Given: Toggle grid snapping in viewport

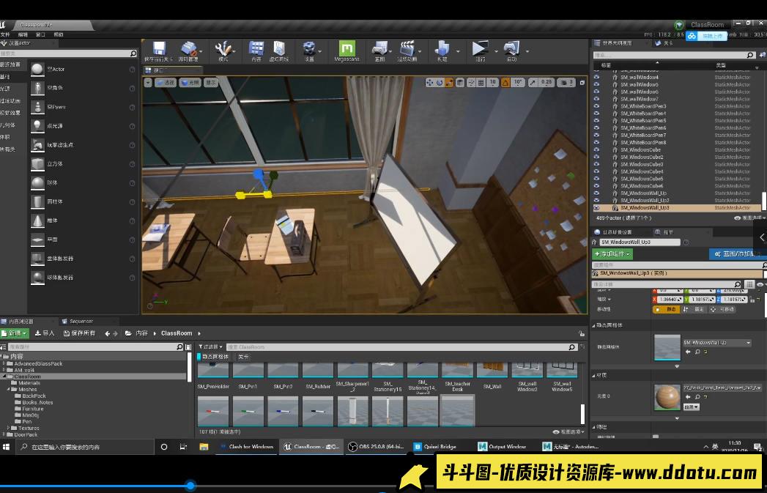Looking at the screenshot, I should click(481, 83).
